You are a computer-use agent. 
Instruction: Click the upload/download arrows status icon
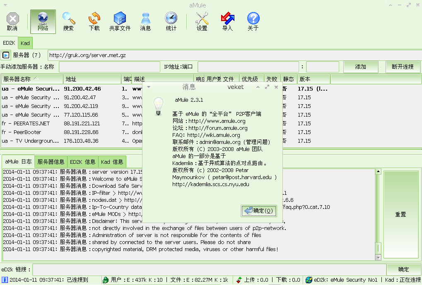pyautogui.click(x=239, y=280)
